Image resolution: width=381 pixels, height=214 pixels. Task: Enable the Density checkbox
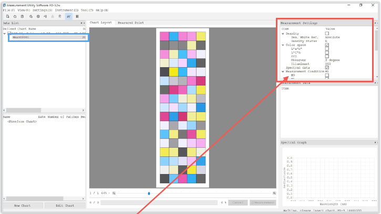click(327, 33)
